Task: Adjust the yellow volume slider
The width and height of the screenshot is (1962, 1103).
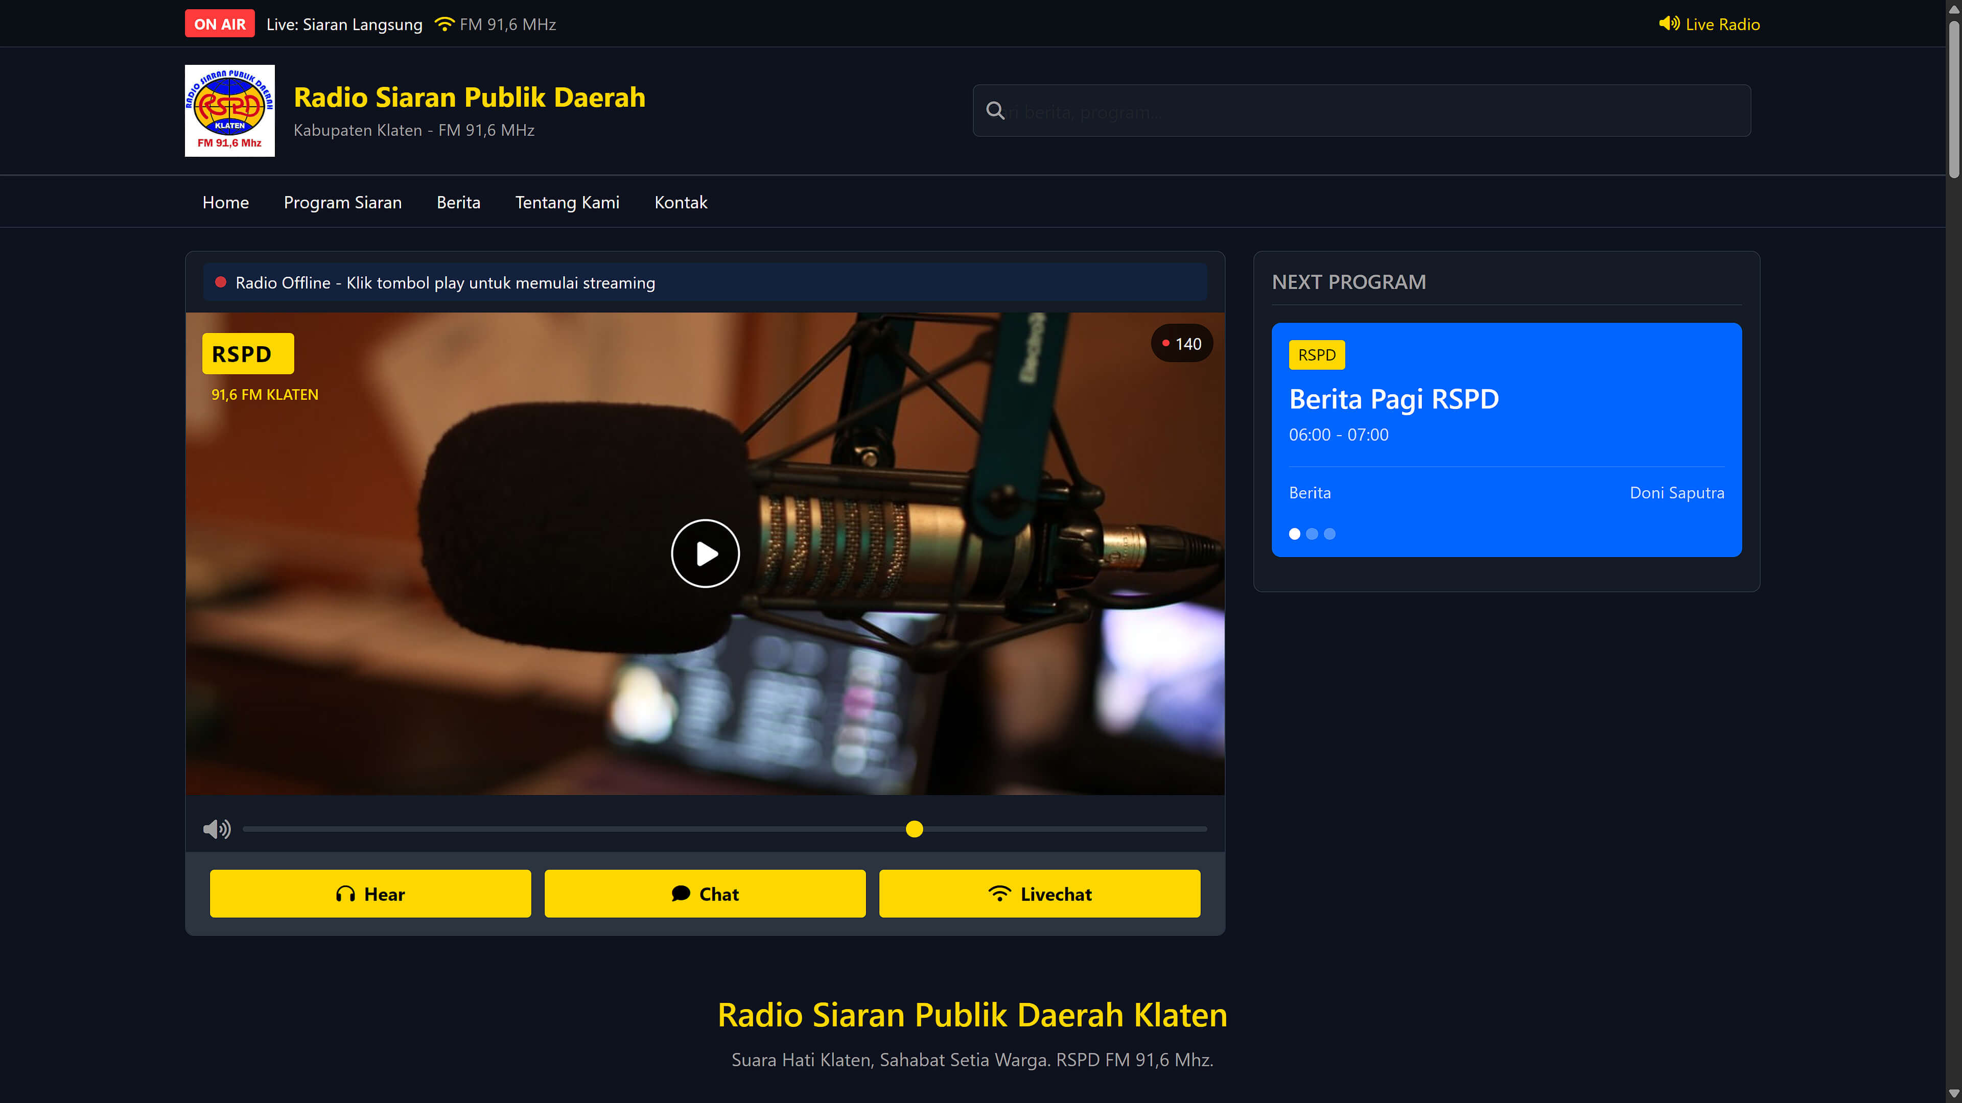Action: pyautogui.click(x=914, y=829)
